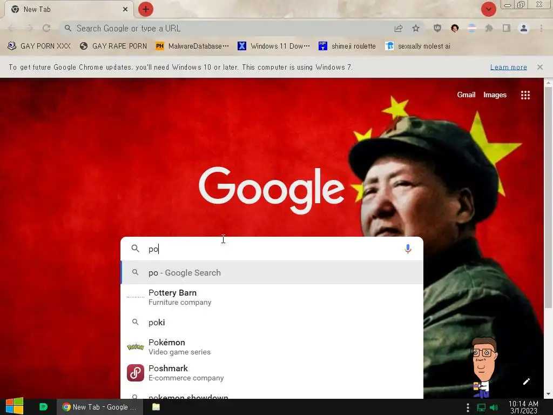Image resolution: width=553 pixels, height=415 pixels.
Task: Click the Google search box containing po
Action: 272,249
